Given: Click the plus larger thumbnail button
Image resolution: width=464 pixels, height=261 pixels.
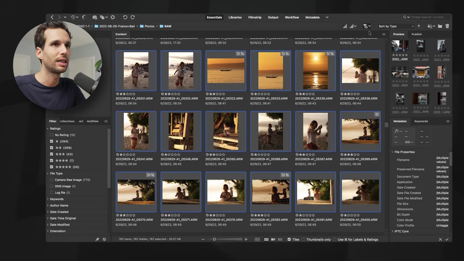Looking at the screenshot, I should click(246, 239).
